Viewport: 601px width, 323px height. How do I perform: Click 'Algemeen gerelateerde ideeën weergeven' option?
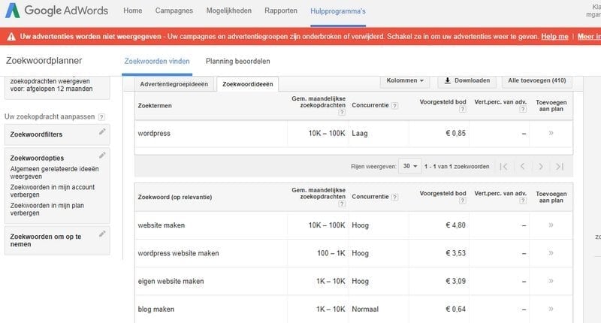coord(54,173)
